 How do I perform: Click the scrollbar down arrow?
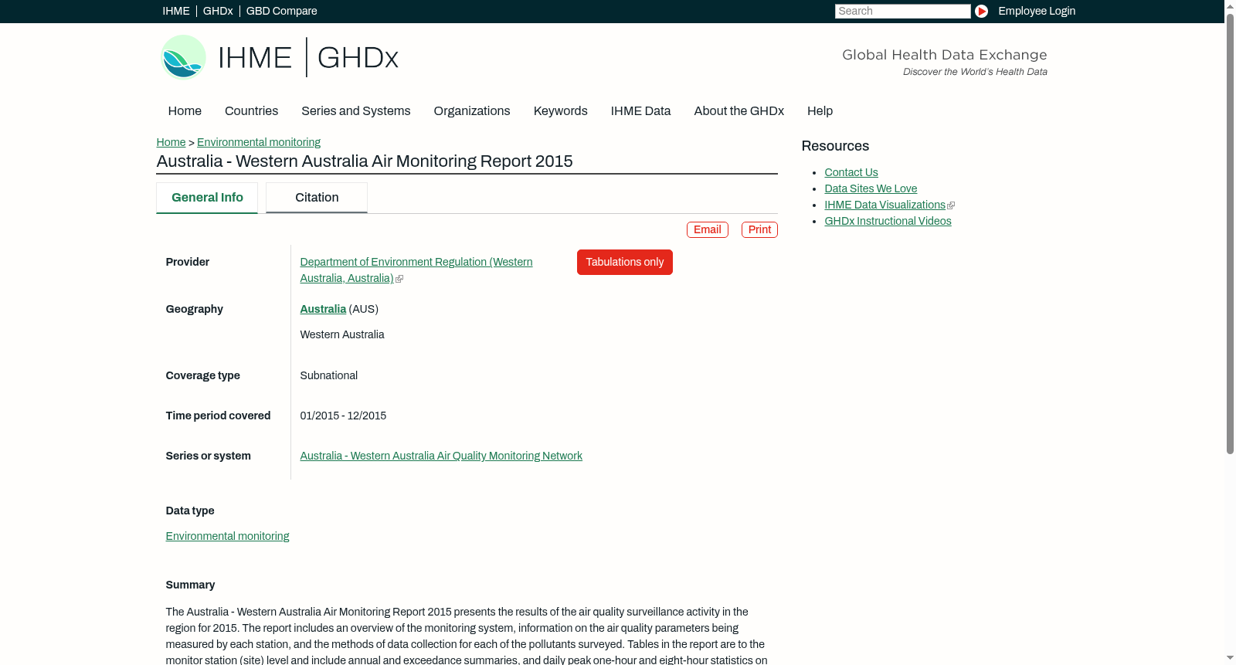1230,659
